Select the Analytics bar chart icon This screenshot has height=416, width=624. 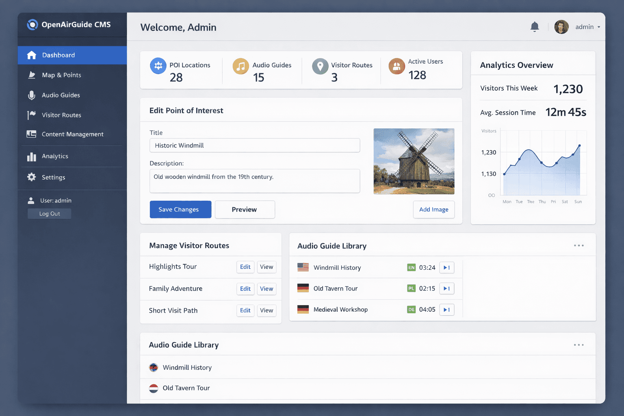(32, 156)
